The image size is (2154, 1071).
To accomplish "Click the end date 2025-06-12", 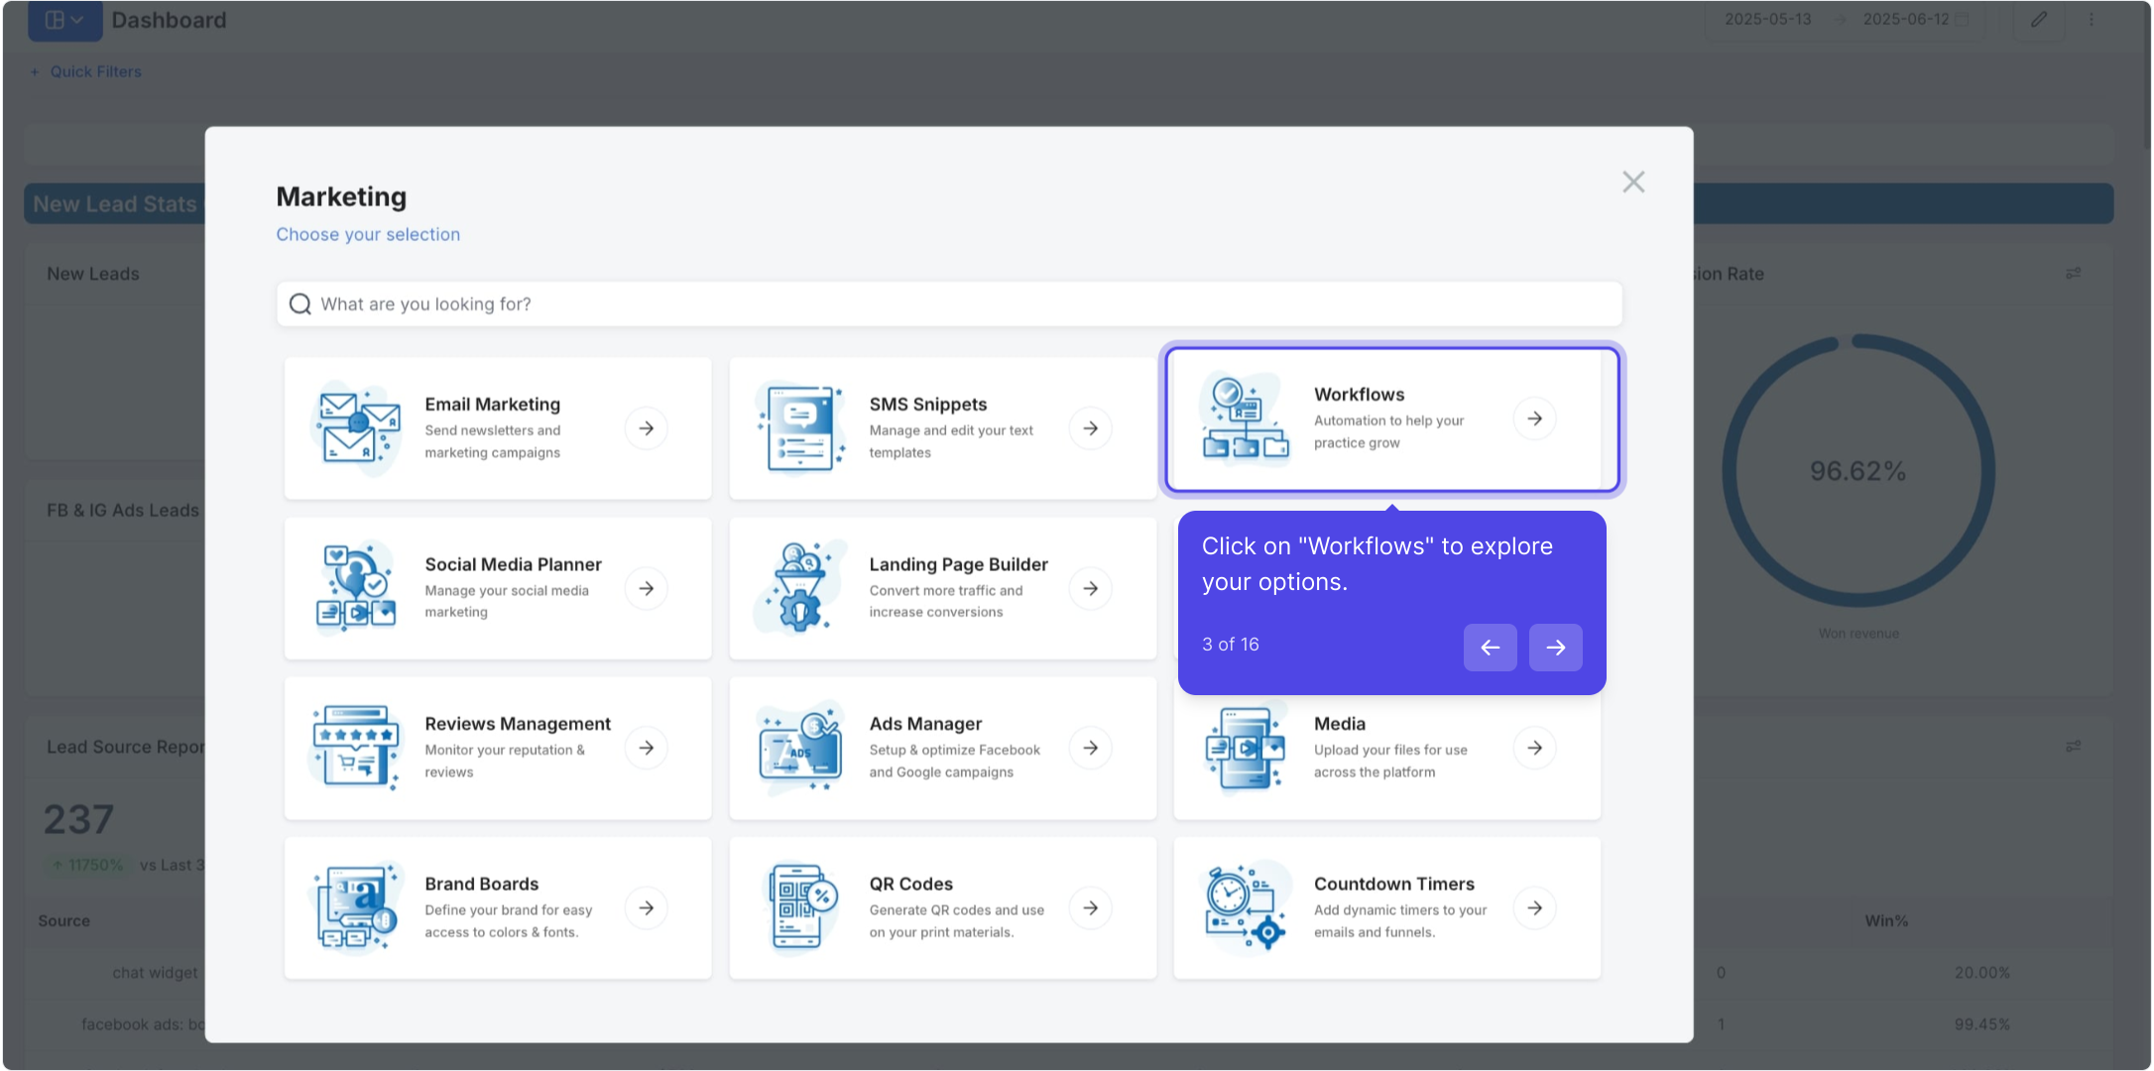I will click(1905, 19).
